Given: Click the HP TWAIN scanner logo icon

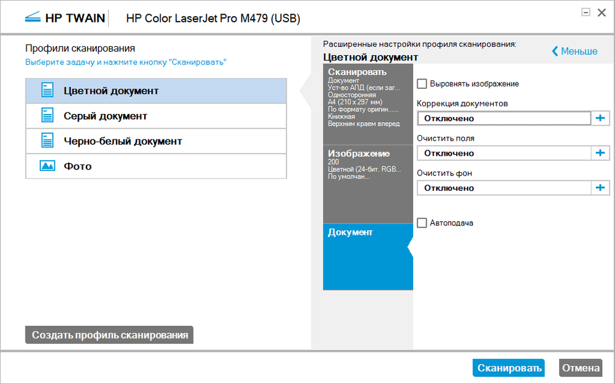Looking at the screenshot, I should [32, 17].
